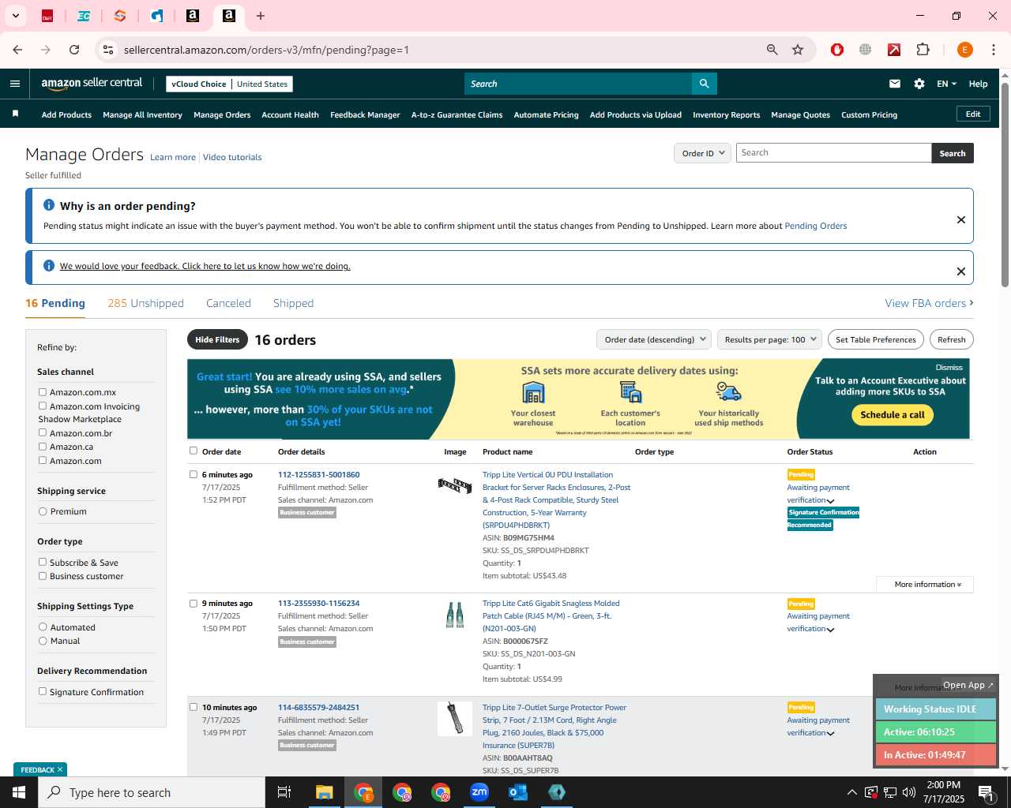This screenshot has height=808, width=1011.
Task: Click Schedule a call button
Action: 893,414
